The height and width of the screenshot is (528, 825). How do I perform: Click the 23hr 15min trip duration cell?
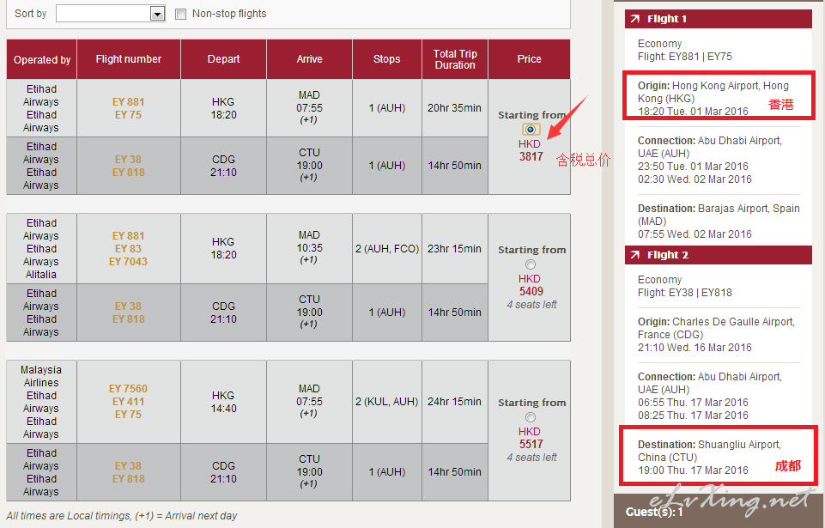(455, 248)
